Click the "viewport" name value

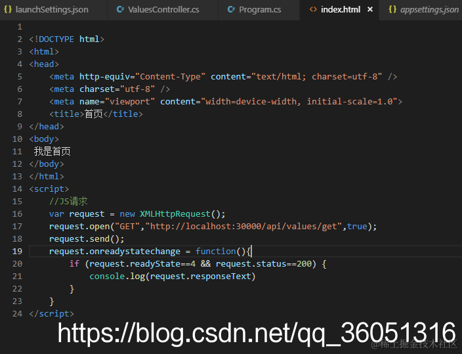click(130, 102)
